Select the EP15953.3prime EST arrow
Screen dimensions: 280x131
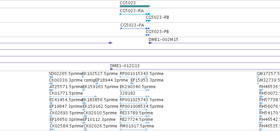(132, 84)
